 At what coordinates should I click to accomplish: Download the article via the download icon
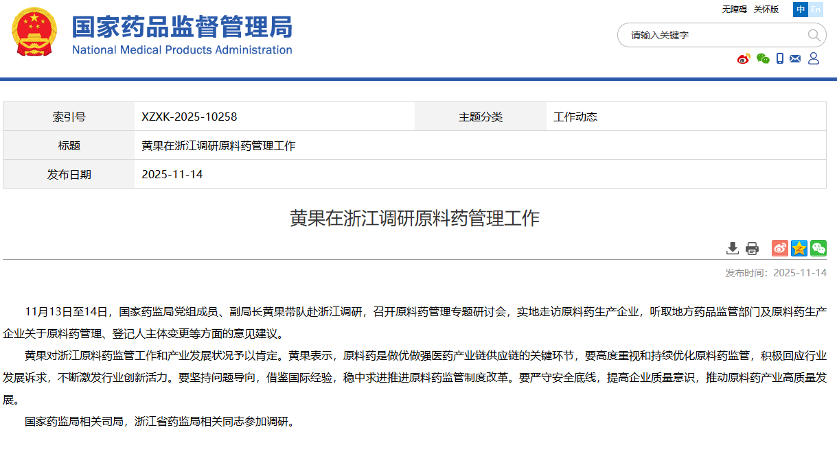tap(733, 248)
